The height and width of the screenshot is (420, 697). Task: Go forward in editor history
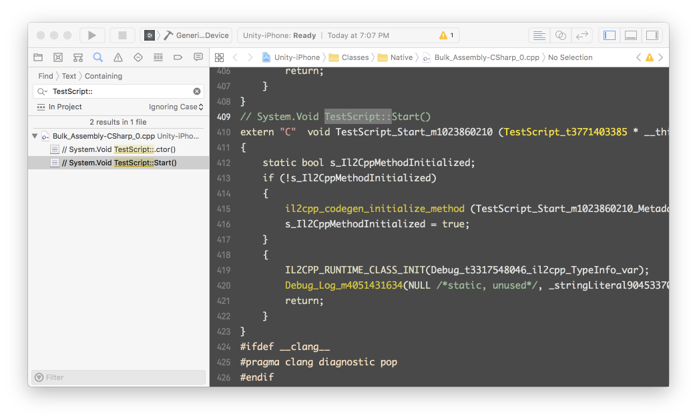[x=250, y=57]
